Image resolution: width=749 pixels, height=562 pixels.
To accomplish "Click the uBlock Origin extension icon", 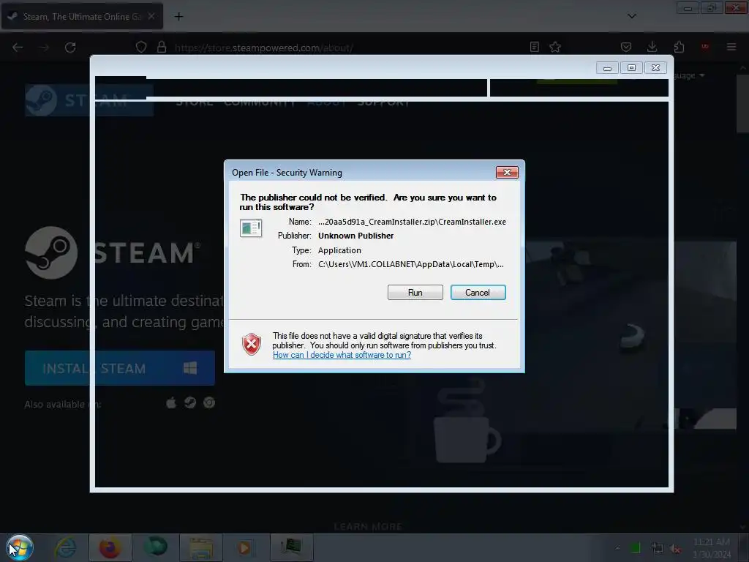I will coord(705,47).
